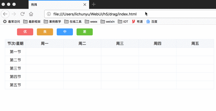Click the red 优 button
This screenshot has width=216, height=111.
pos(25,32)
